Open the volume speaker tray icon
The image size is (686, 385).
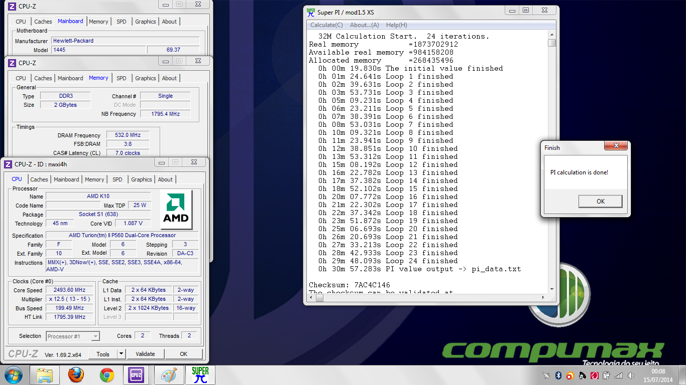click(x=630, y=375)
